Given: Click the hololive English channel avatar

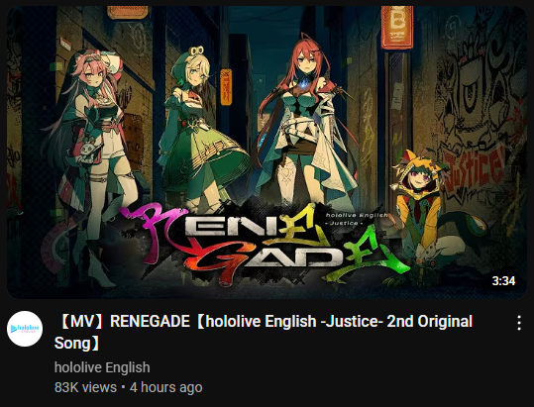Looking at the screenshot, I should 25,329.
